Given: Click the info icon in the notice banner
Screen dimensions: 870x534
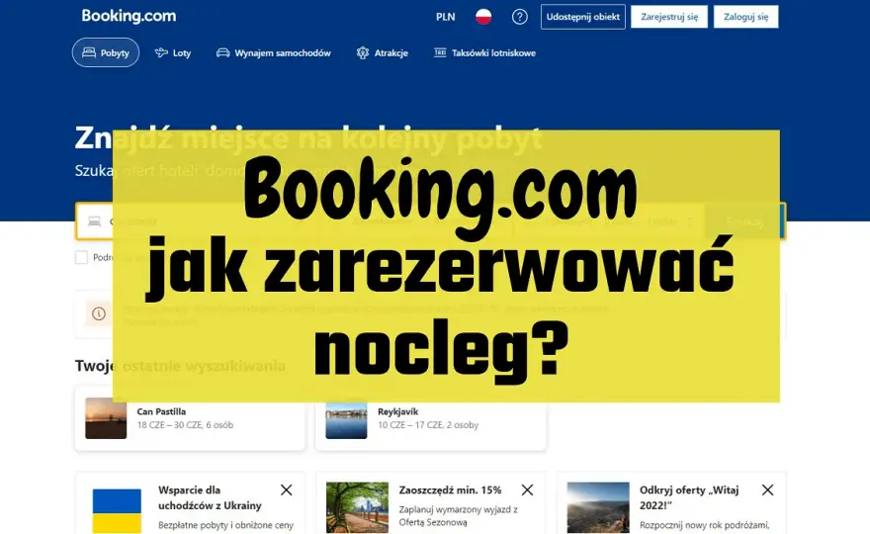Looking at the screenshot, I should [x=99, y=313].
